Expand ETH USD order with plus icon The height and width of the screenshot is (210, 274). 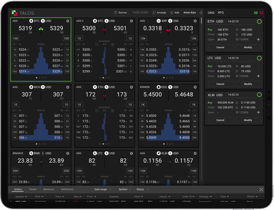tap(258, 39)
